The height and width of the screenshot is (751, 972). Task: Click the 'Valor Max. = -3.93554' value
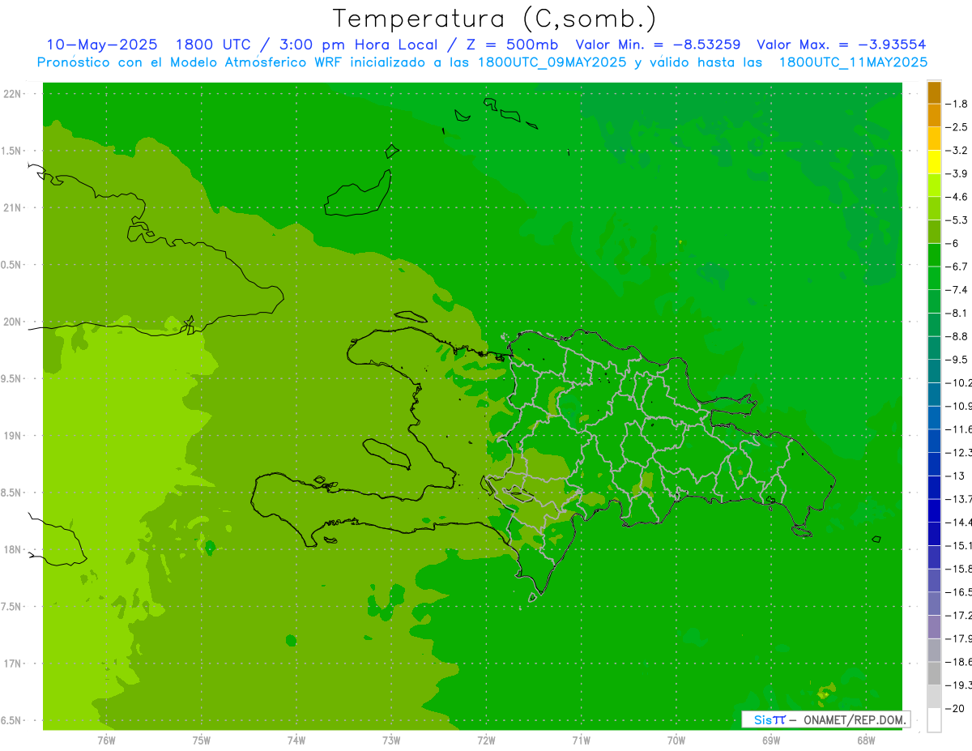click(x=841, y=45)
